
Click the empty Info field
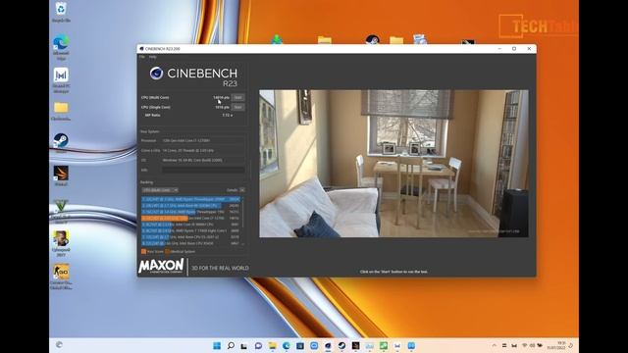(203, 170)
